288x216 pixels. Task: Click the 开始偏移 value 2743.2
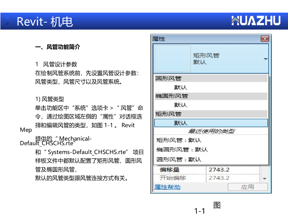(233, 178)
